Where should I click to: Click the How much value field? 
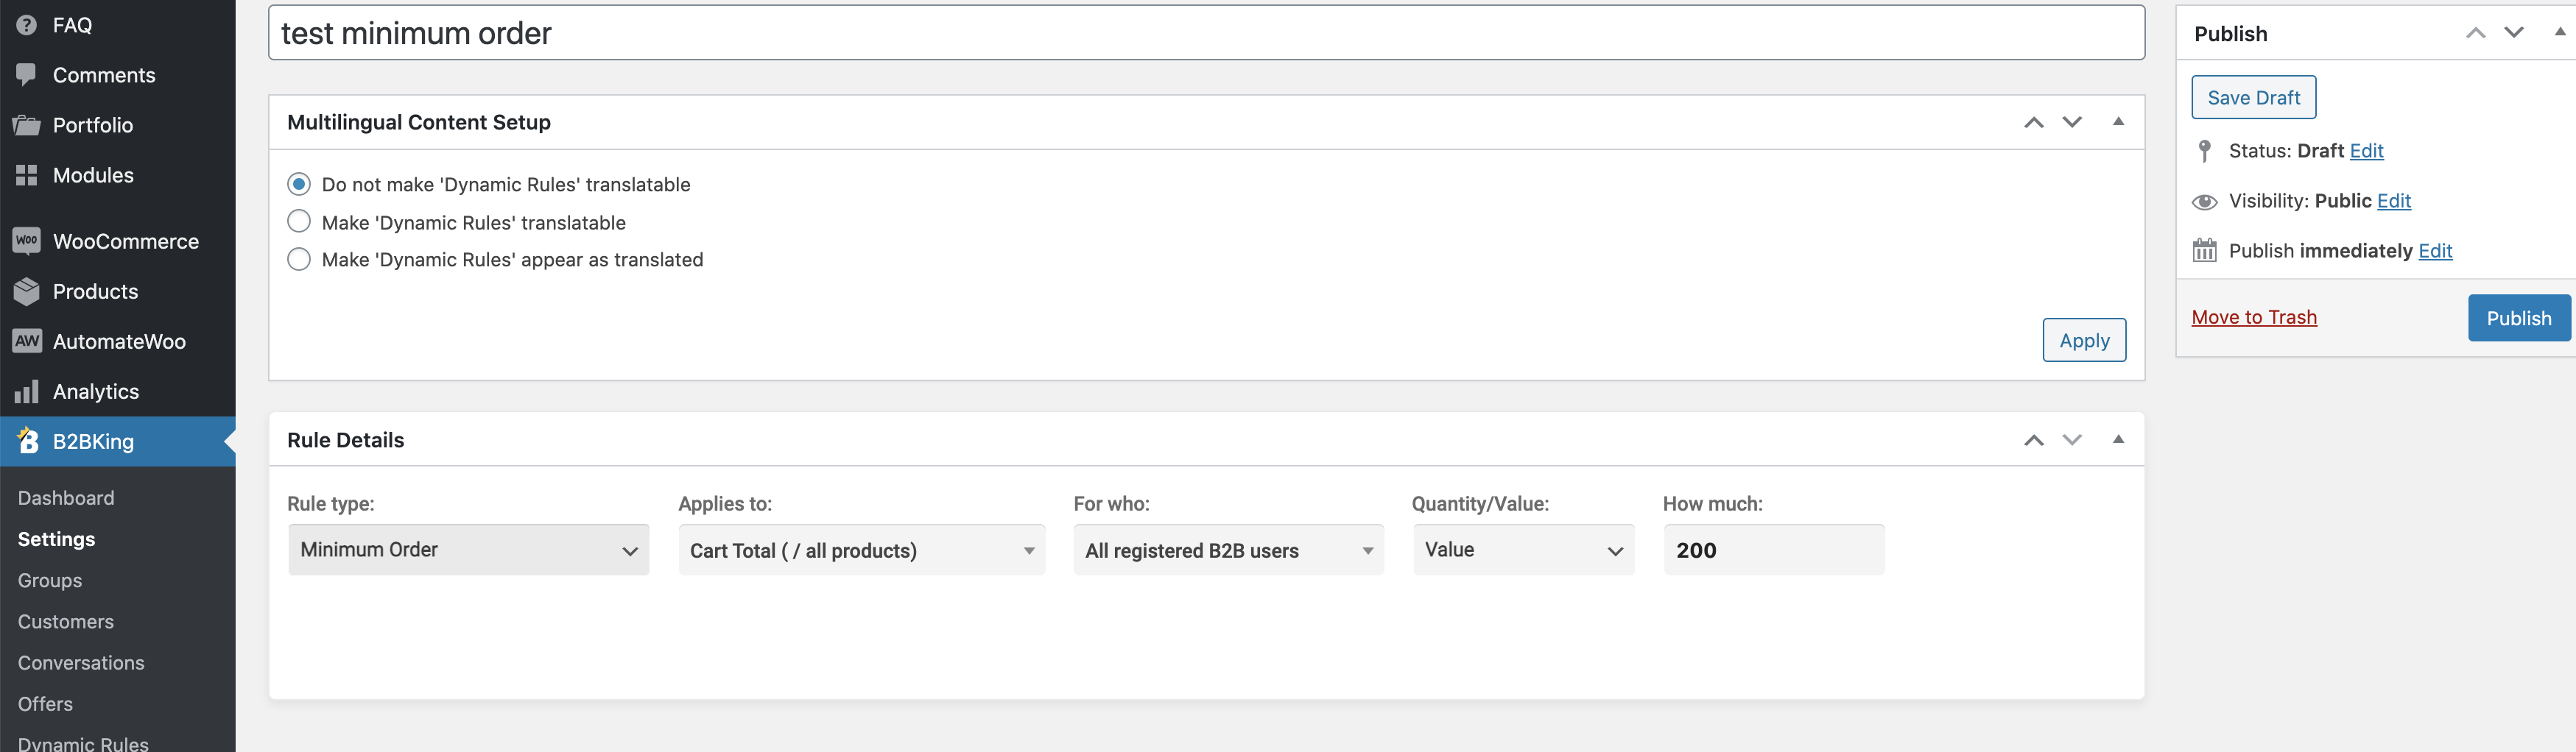[1773, 549]
